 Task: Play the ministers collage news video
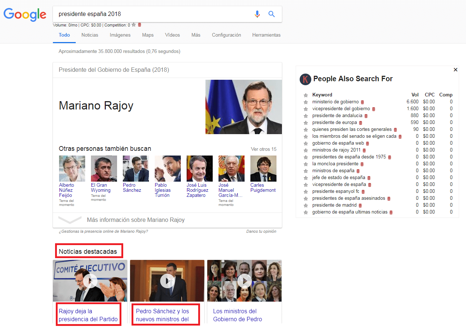click(245, 281)
